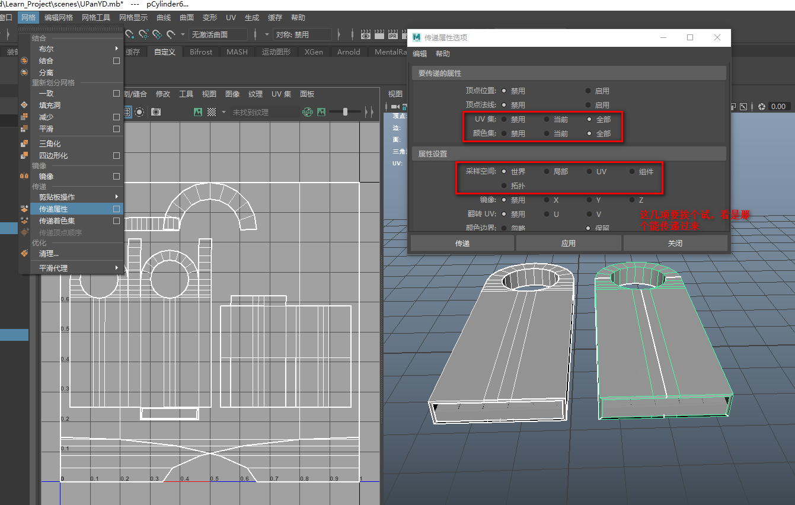Open options box for 结合
The image size is (795, 505).
[x=117, y=60]
